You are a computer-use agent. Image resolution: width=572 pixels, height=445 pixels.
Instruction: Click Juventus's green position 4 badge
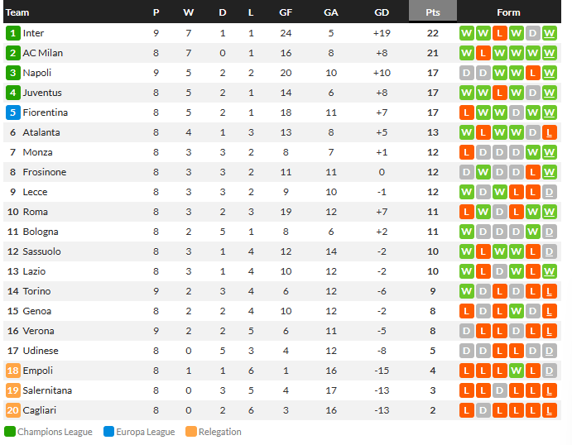pyautogui.click(x=12, y=93)
